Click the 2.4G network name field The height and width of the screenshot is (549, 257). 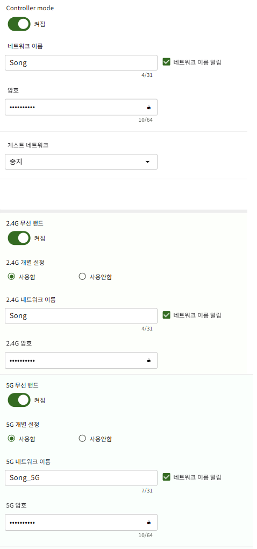point(81,316)
